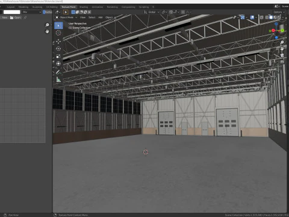Set selection mode to invert (fourth icon)
The width and height of the screenshot is (289, 217).
tap(85, 12)
